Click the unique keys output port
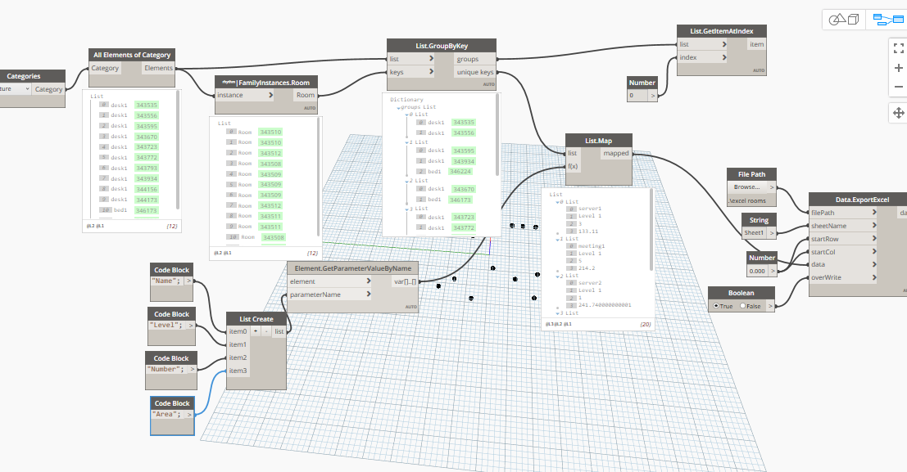 475,72
